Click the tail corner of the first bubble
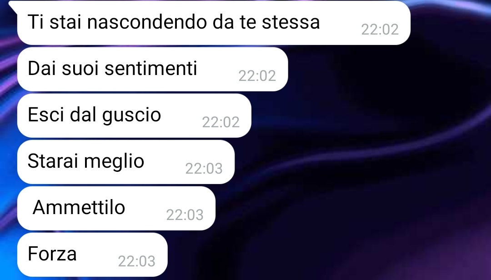This screenshot has width=491, height=280. coord(13,5)
